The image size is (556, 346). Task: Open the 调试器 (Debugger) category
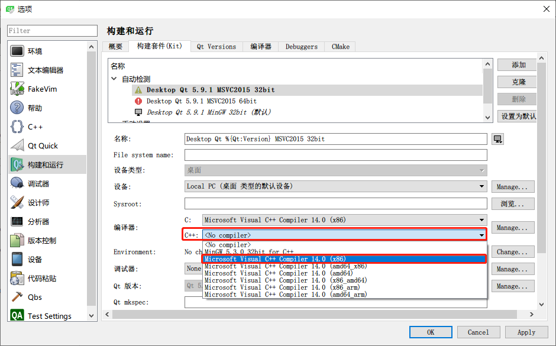click(x=47, y=183)
